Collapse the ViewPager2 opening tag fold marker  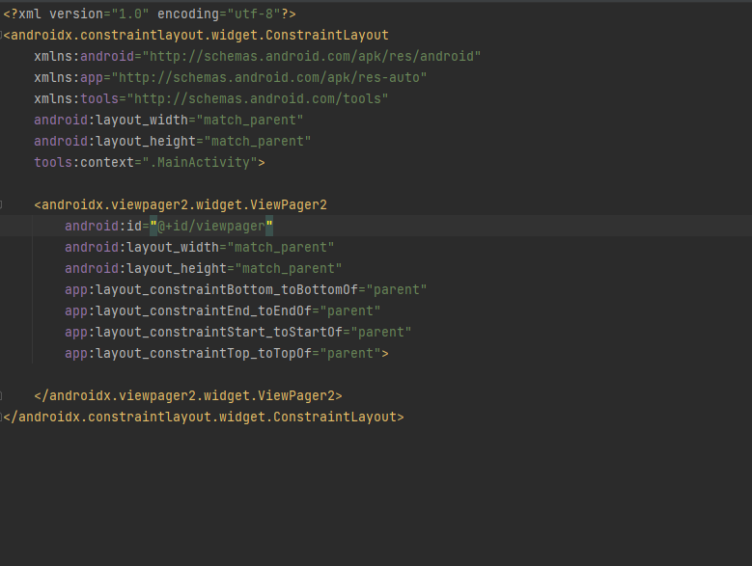click(x=1, y=205)
